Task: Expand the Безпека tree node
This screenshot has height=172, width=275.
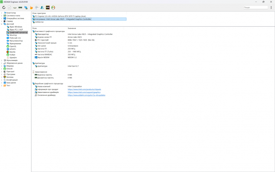Action: tap(2, 77)
